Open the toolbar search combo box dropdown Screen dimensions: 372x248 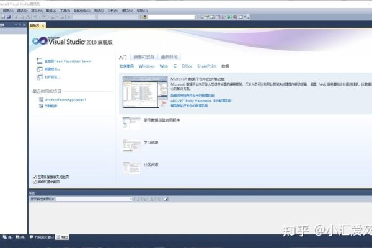coord(194,17)
